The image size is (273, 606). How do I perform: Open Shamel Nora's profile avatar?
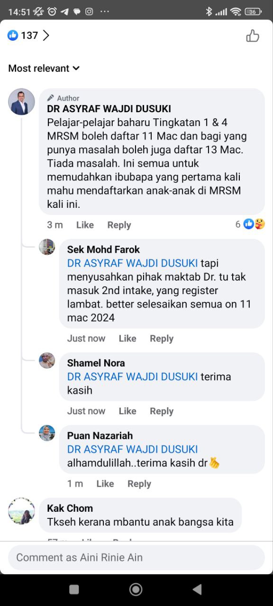(x=47, y=360)
